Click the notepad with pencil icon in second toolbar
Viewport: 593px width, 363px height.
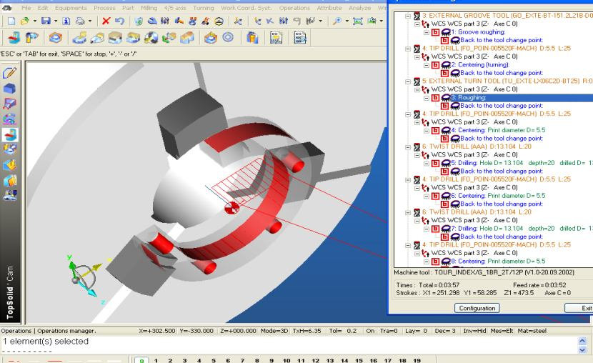[x=276, y=38]
